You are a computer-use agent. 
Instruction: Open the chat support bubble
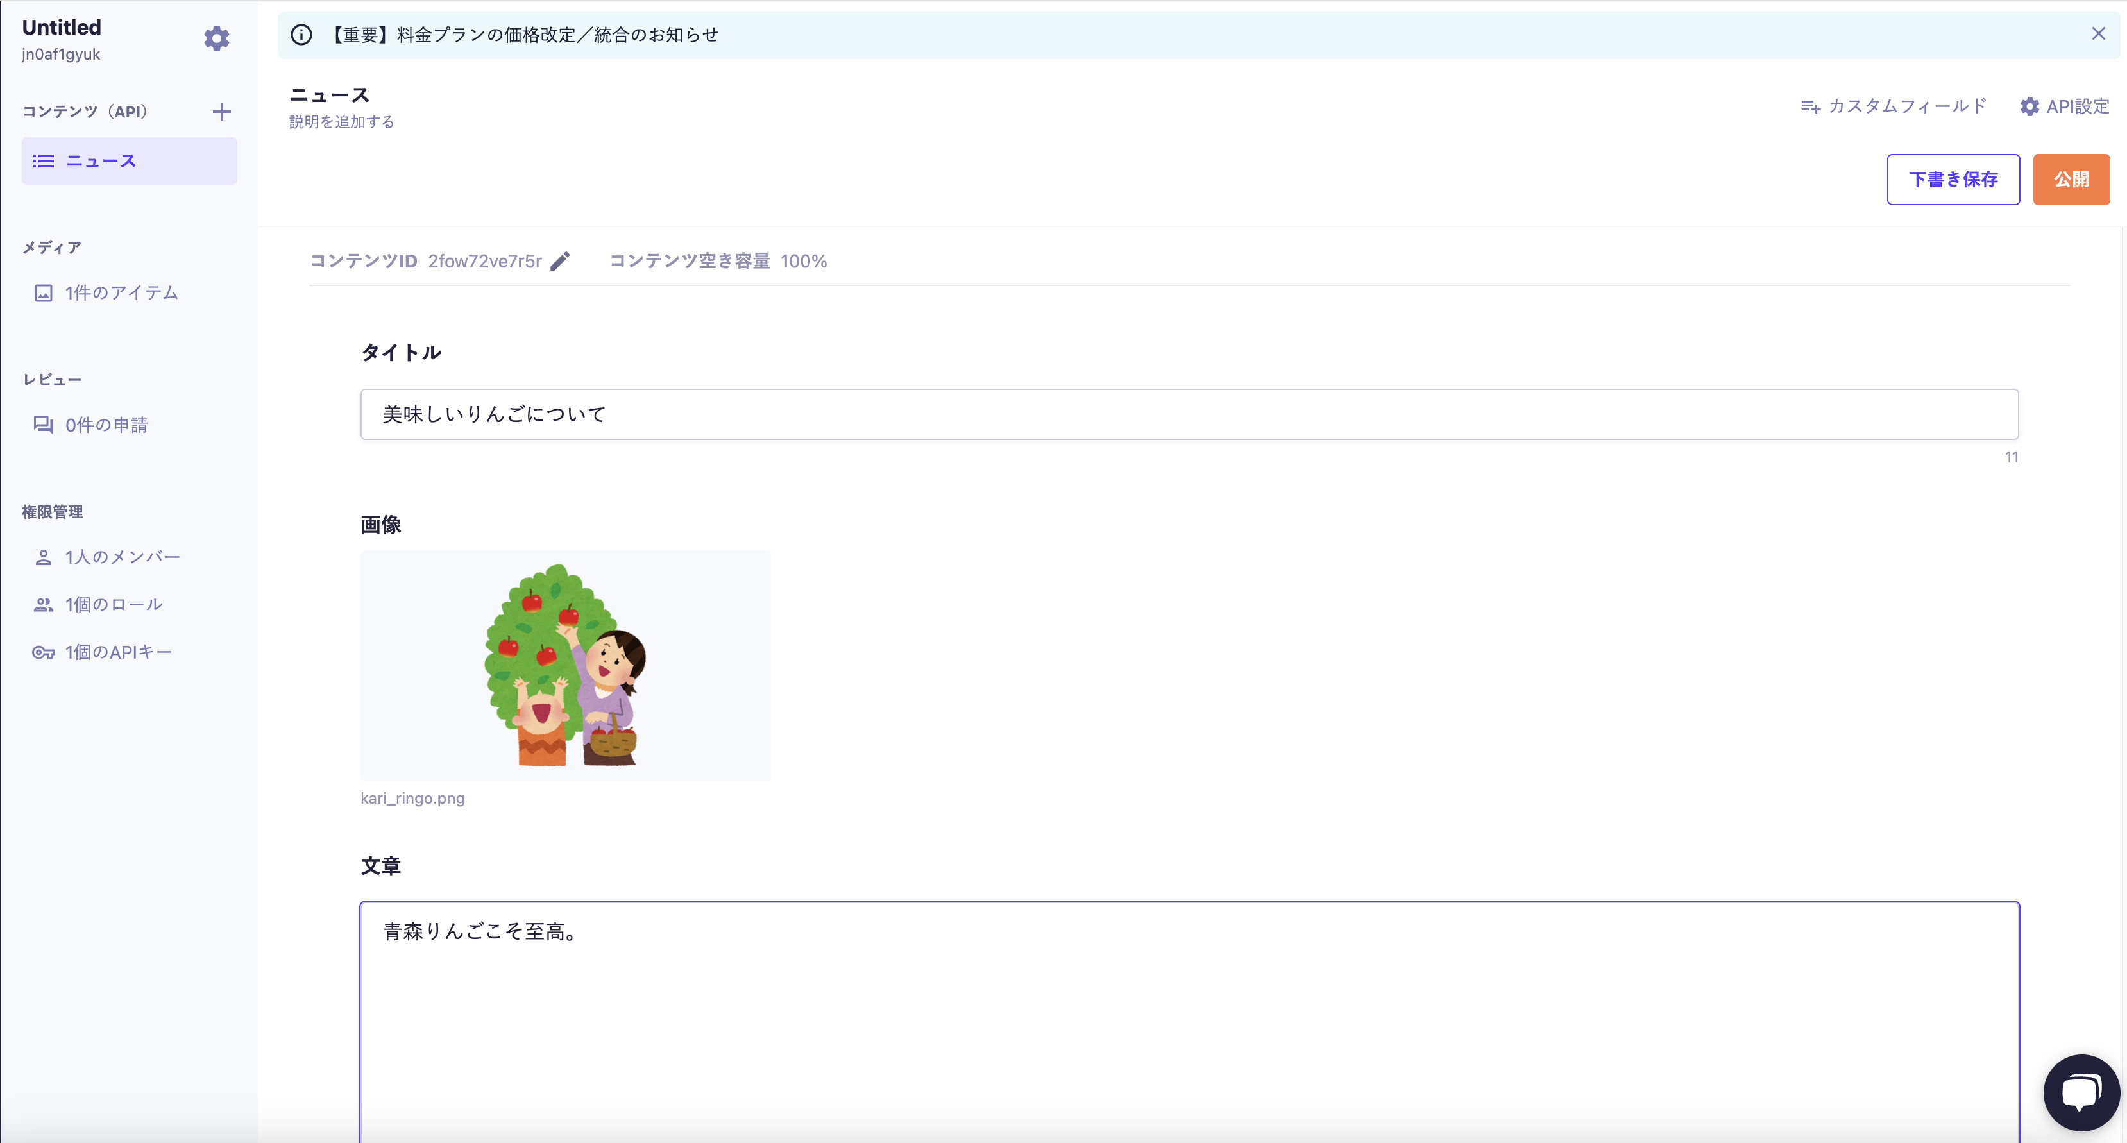(x=2081, y=1092)
